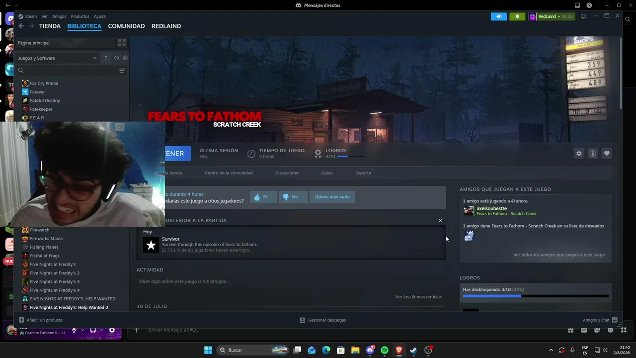
Task: Select Five Nights at Freddy's: Help Wanted 2
Action: click(x=69, y=307)
